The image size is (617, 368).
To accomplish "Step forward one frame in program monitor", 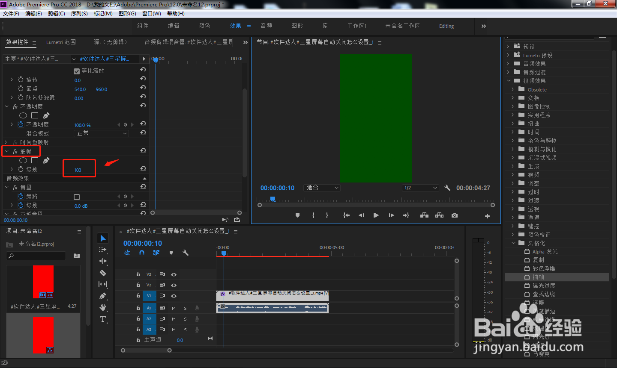I will (391, 215).
